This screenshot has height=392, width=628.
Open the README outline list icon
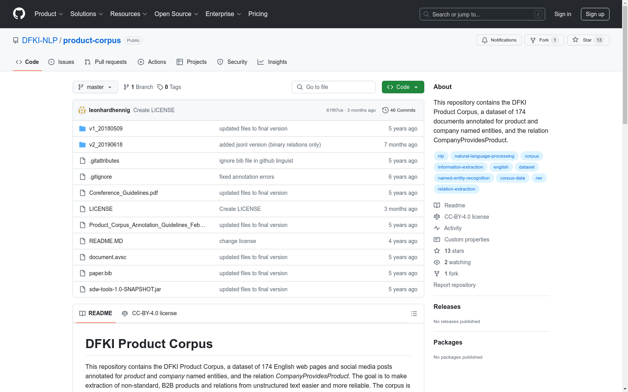(414, 314)
